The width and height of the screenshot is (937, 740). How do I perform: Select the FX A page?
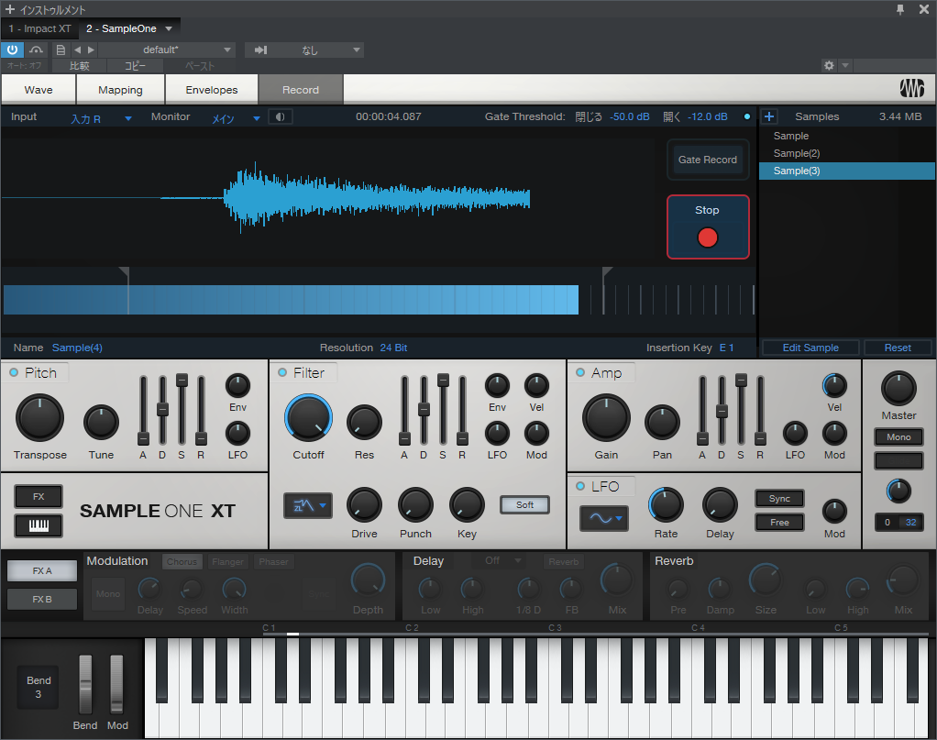pyautogui.click(x=42, y=571)
